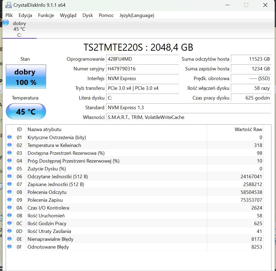Click the rotation rate value ---- (SSD)
This screenshot has height=271, width=276.
(x=251, y=78)
